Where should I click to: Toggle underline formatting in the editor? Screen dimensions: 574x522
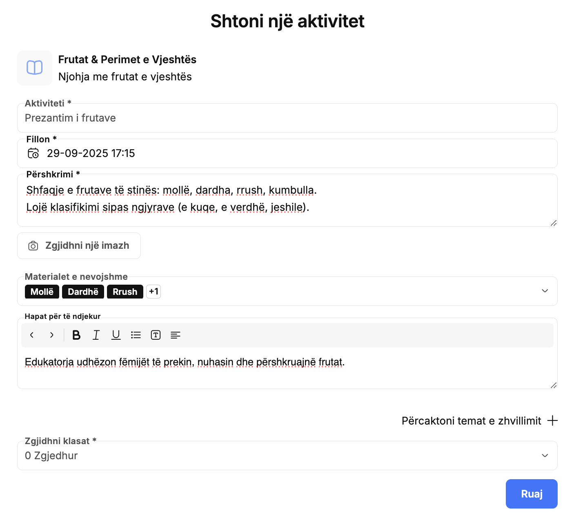[116, 335]
